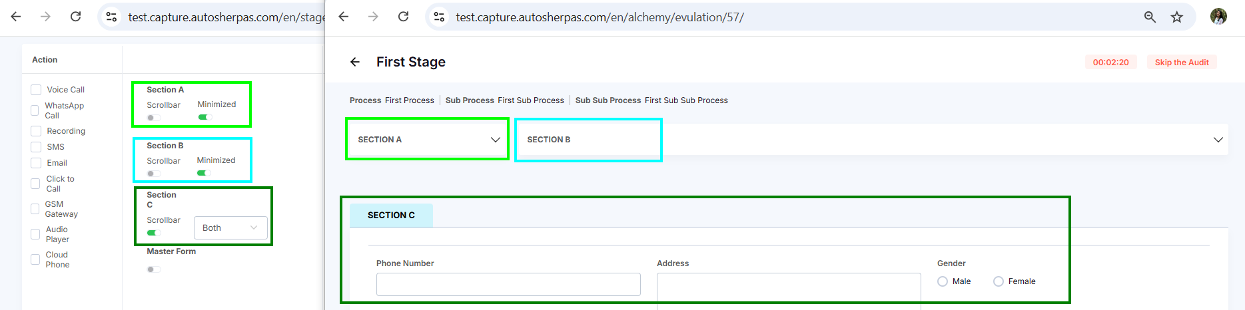Select the Male gender radio button
The height and width of the screenshot is (310, 1245).
[943, 281]
